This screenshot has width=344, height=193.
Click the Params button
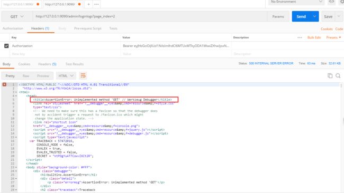tap(278, 16)
